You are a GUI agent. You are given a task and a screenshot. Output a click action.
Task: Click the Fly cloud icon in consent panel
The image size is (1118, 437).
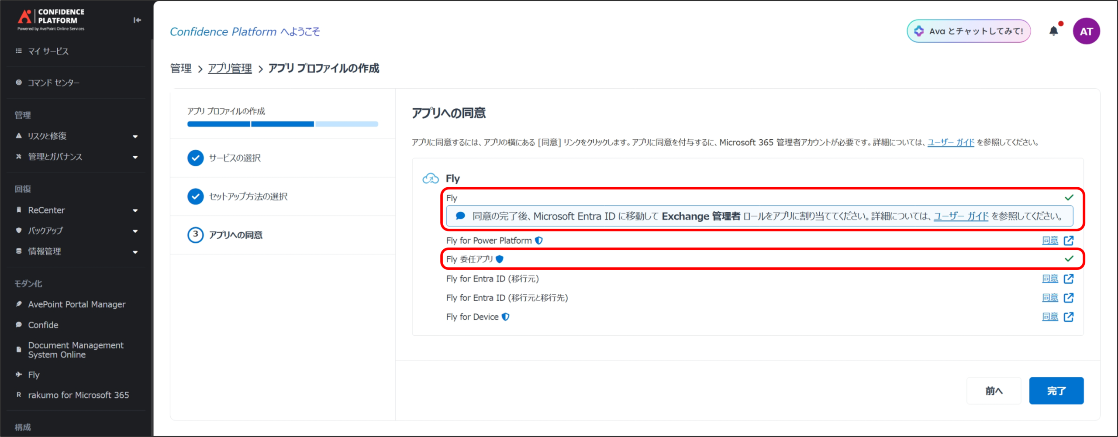click(430, 179)
